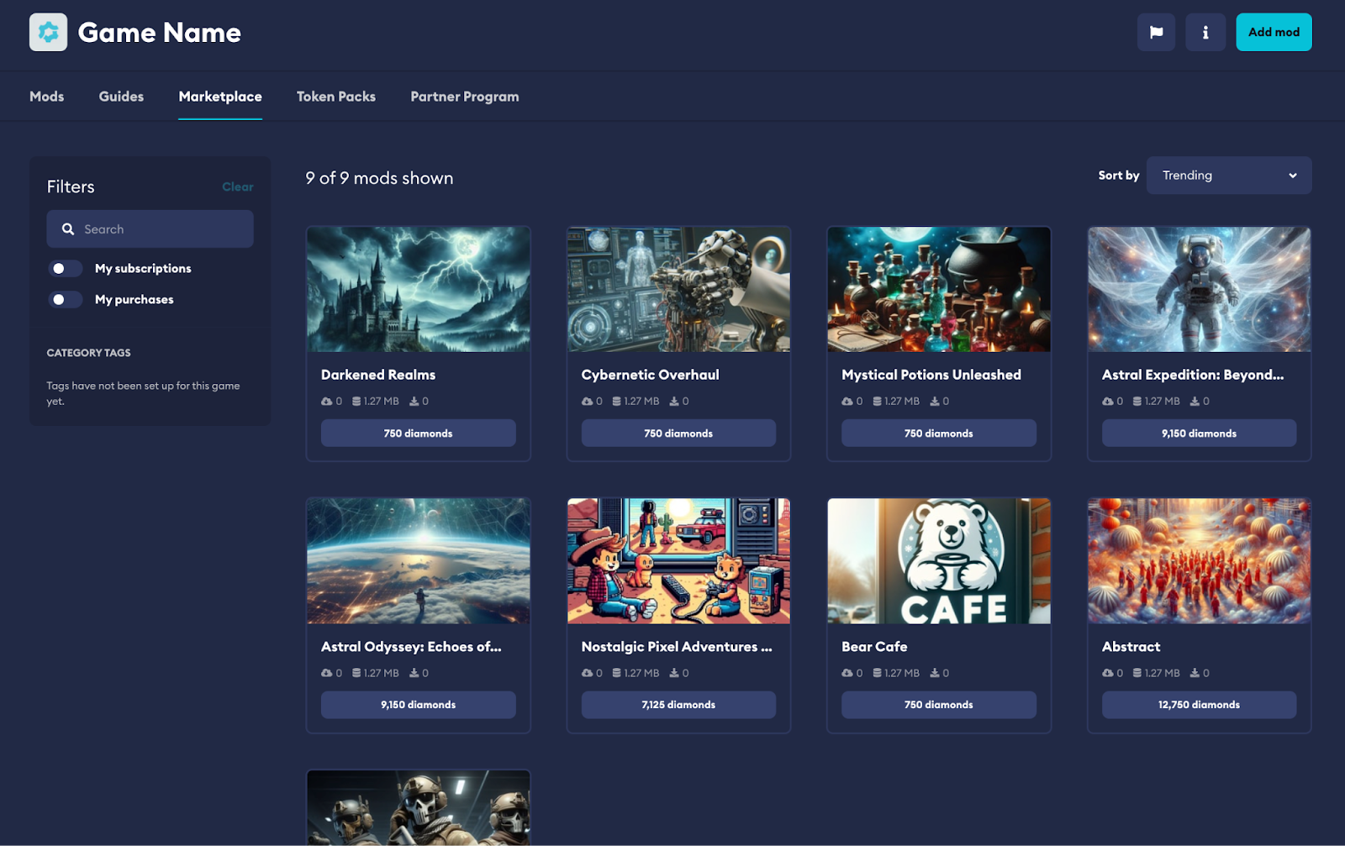
Task: Open the Nostalgic Pixel Adventures thumbnail
Action: pos(678,561)
